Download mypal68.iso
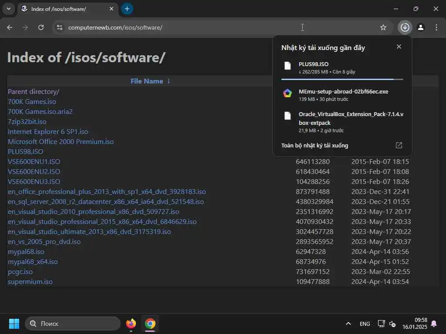This screenshot has height=334, width=446. click(26, 252)
